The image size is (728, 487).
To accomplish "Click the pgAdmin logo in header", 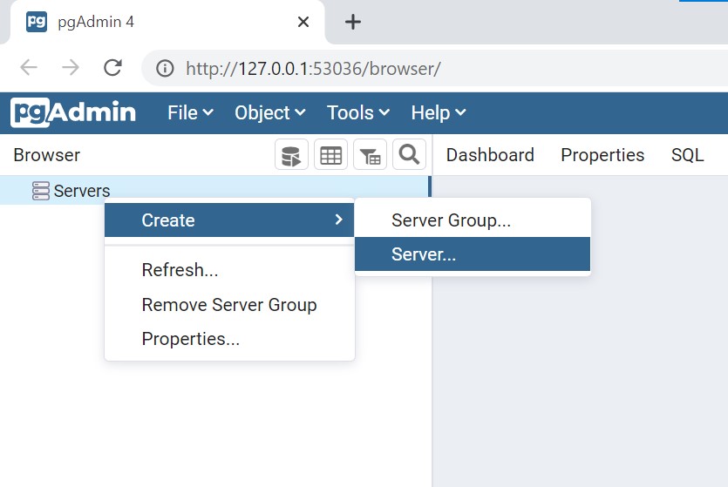I will point(73,112).
